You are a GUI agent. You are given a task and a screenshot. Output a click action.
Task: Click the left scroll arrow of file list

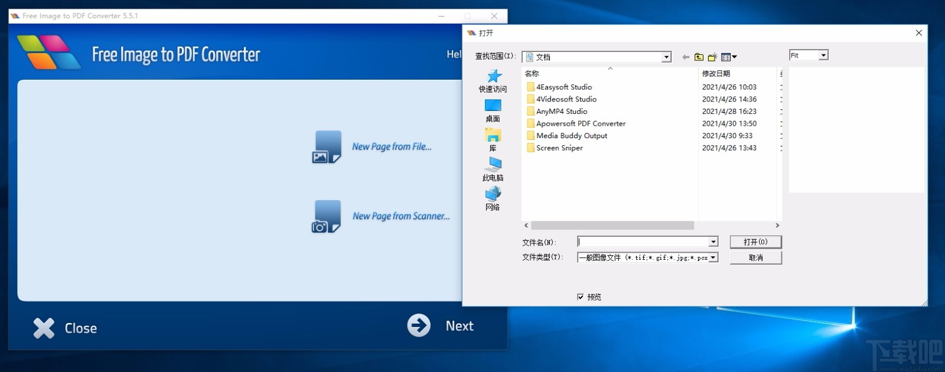[526, 226]
